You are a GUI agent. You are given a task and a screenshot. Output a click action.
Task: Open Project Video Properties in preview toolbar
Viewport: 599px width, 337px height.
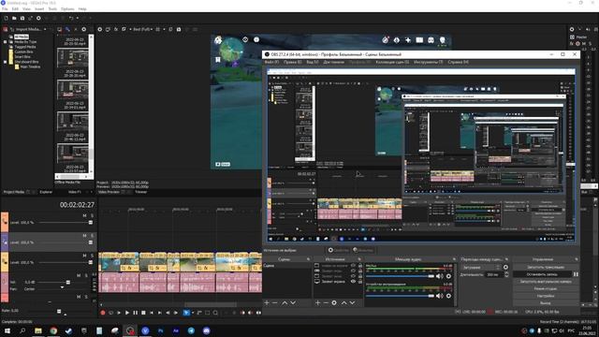100,29
